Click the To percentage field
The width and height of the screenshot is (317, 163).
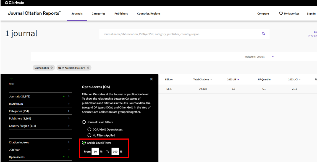pyautogui.click(x=115, y=151)
